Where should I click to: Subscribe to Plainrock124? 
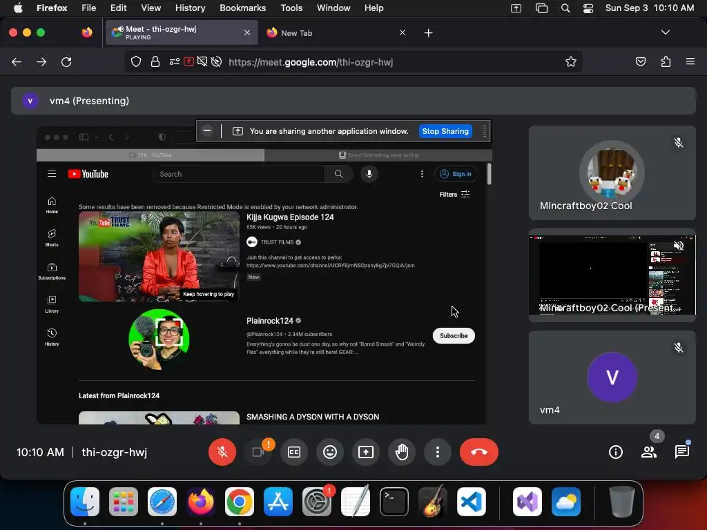454,336
